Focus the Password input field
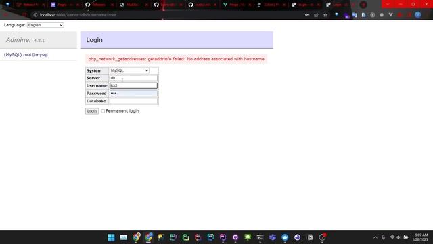Viewport: 433px width, 244px height. tap(133, 94)
